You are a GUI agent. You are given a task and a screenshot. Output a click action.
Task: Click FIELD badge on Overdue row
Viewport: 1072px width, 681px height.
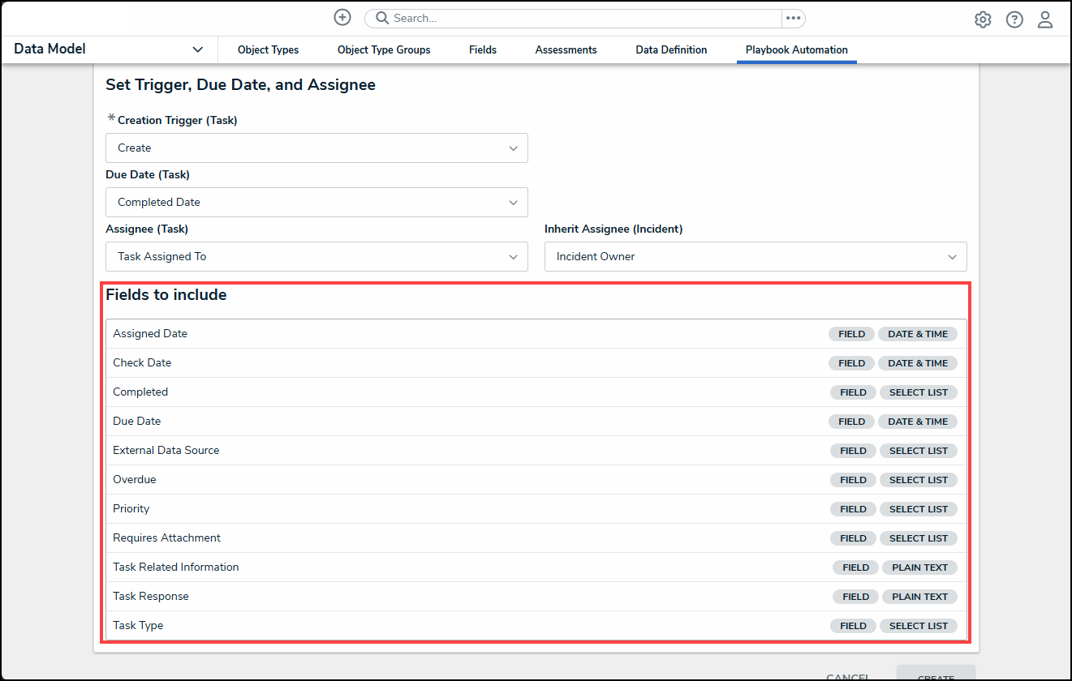pyautogui.click(x=854, y=480)
